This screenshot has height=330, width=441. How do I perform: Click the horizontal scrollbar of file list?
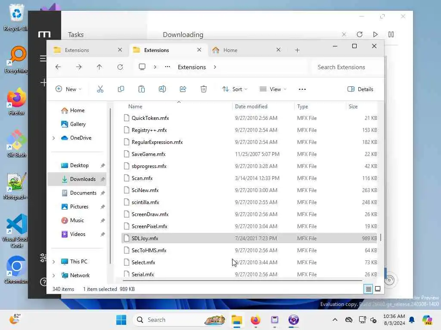click(242, 280)
